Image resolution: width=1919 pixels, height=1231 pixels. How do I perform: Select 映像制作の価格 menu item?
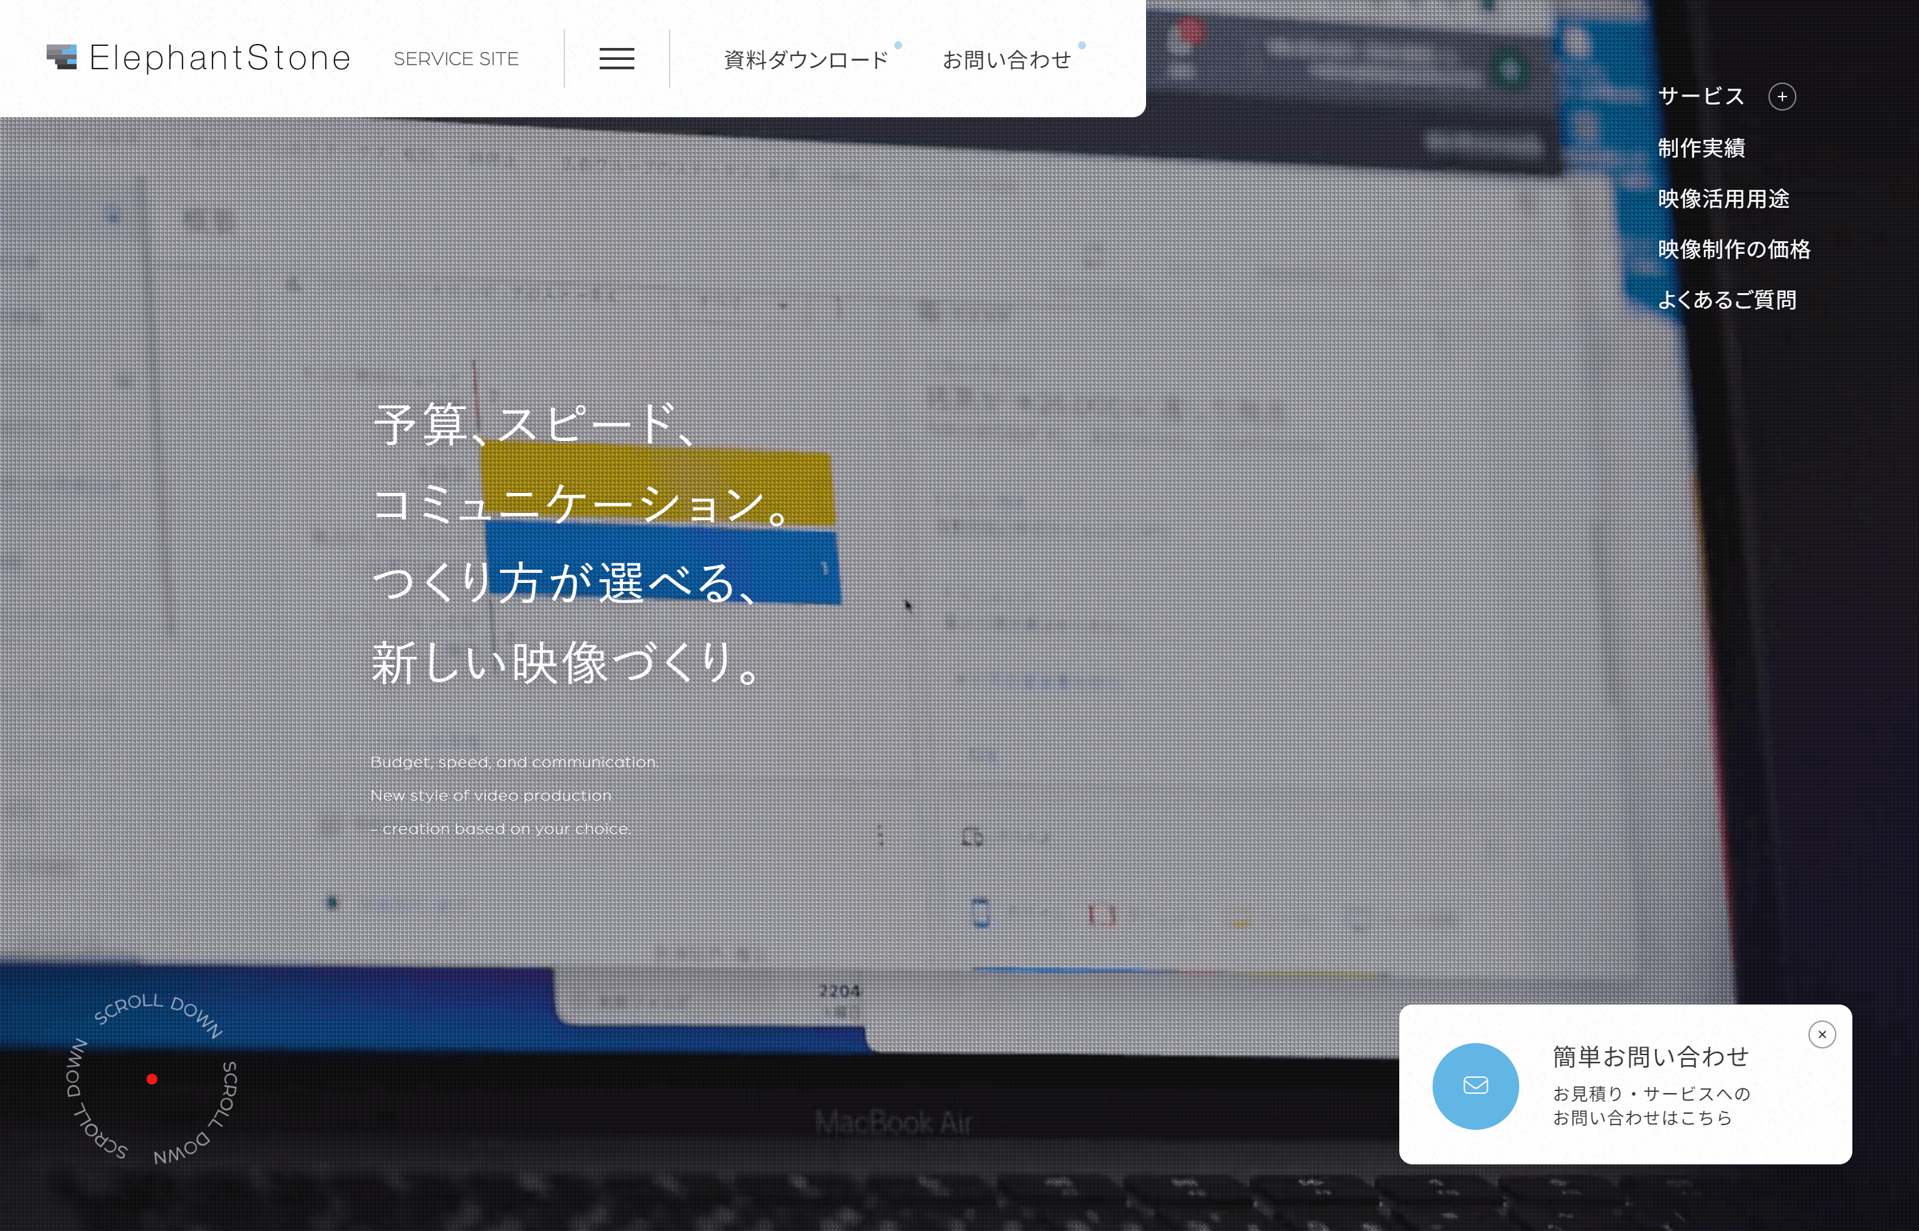(x=1734, y=249)
